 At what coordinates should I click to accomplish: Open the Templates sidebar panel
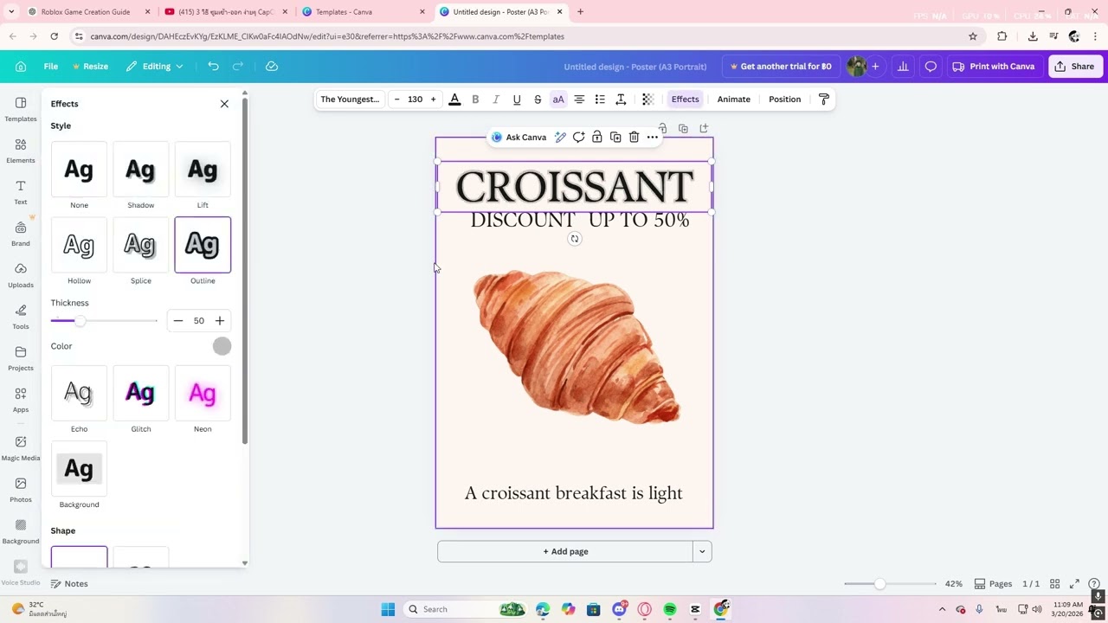pyautogui.click(x=21, y=109)
